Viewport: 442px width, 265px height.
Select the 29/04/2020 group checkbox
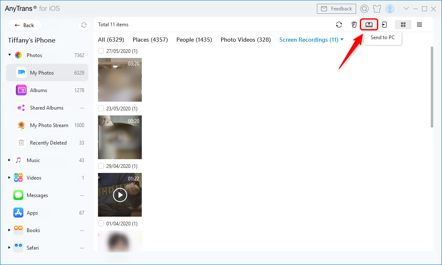tap(101, 166)
